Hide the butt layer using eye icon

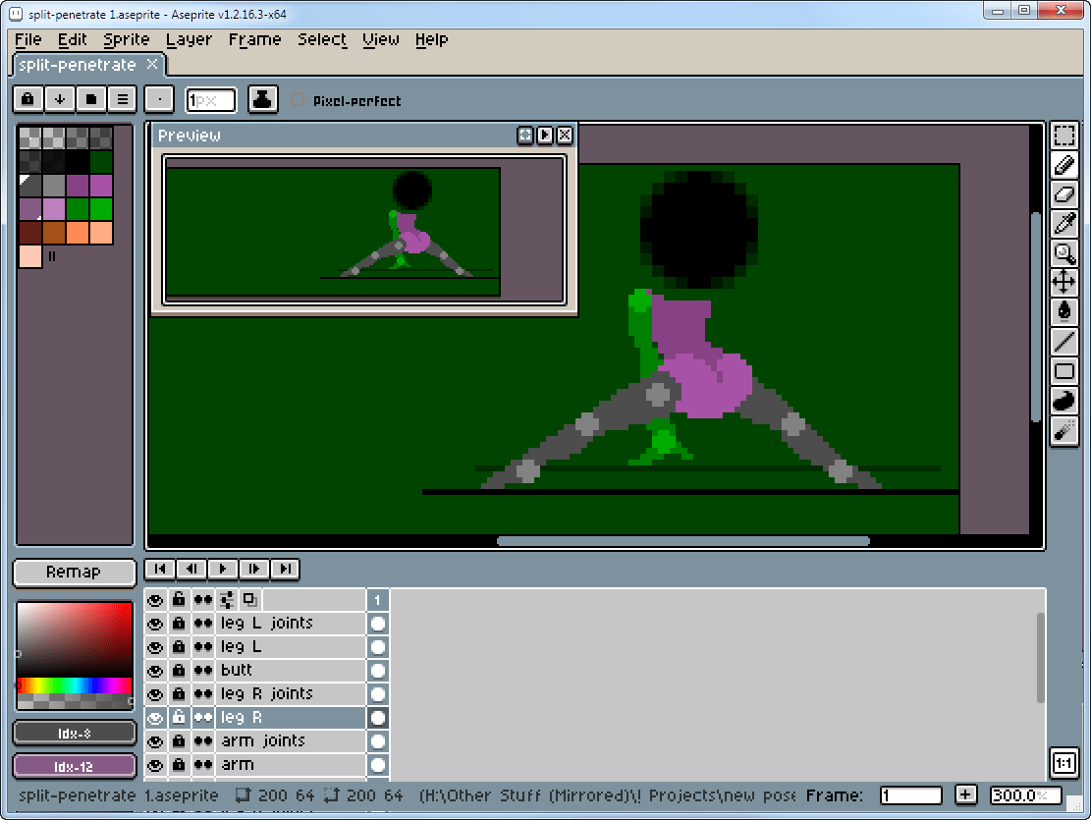pyautogui.click(x=155, y=670)
